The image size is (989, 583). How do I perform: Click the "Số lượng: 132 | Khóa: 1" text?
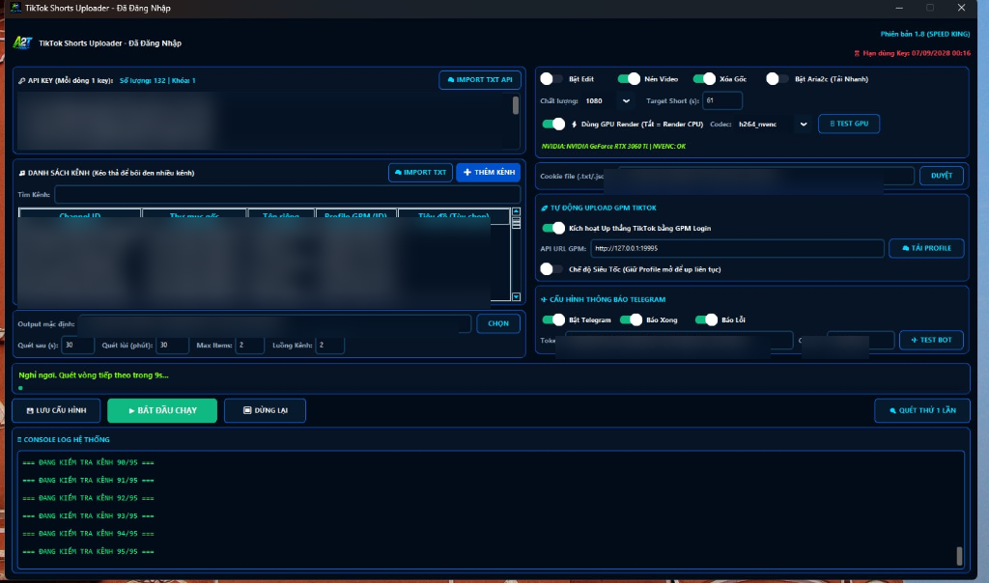coord(157,81)
